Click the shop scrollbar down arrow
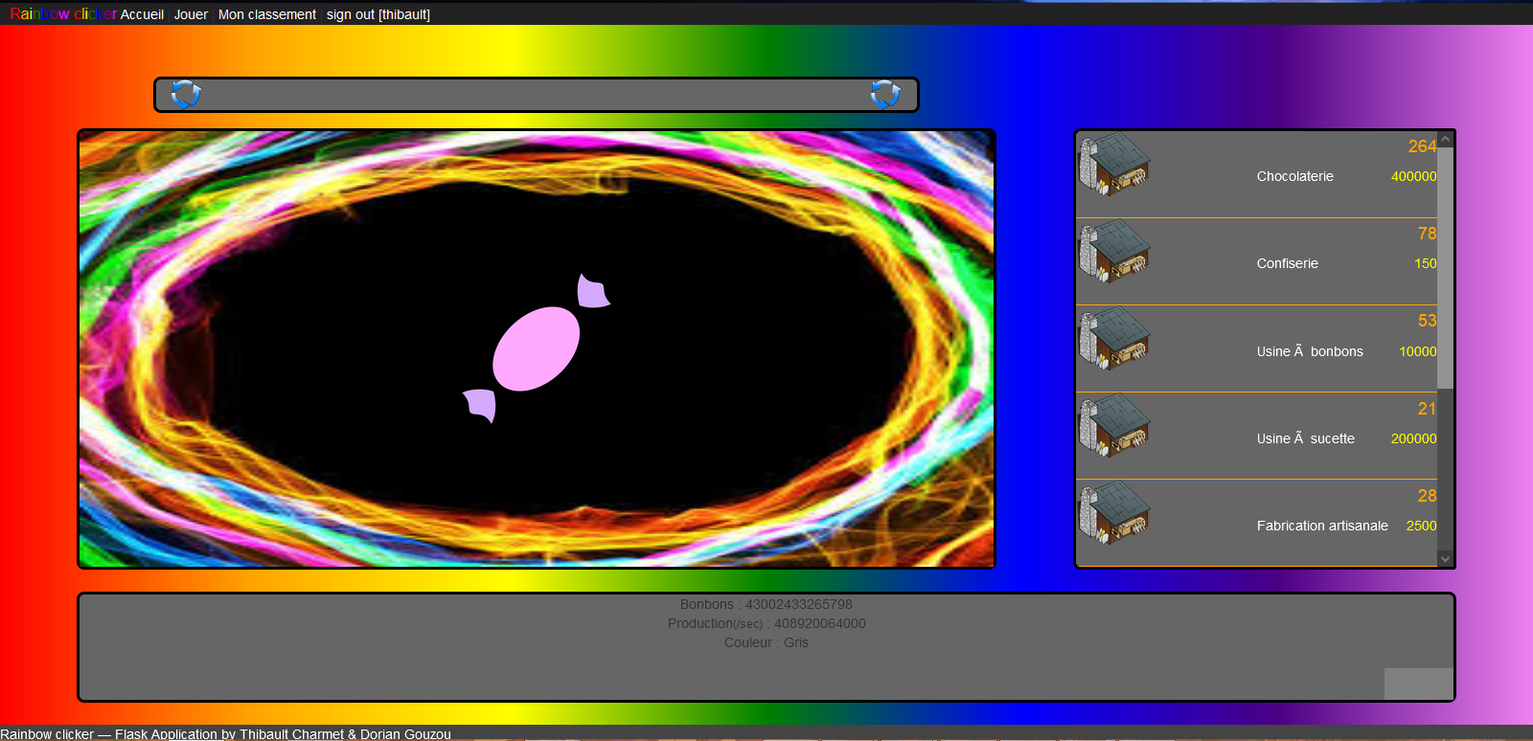The width and height of the screenshot is (1533, 741). click(1446, 558)
